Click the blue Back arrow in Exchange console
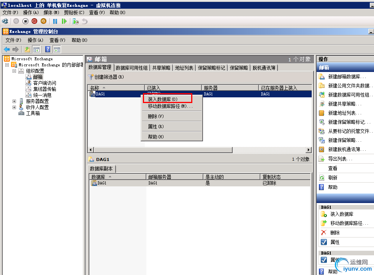The width and height of the screenshot is (374, 275). (7, 50)
